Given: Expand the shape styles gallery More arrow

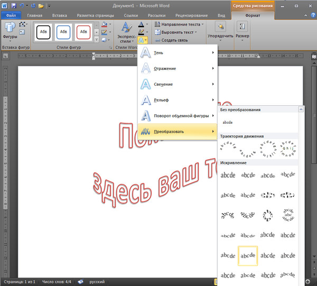Looking at the screenshot, I should click(97, 40).
